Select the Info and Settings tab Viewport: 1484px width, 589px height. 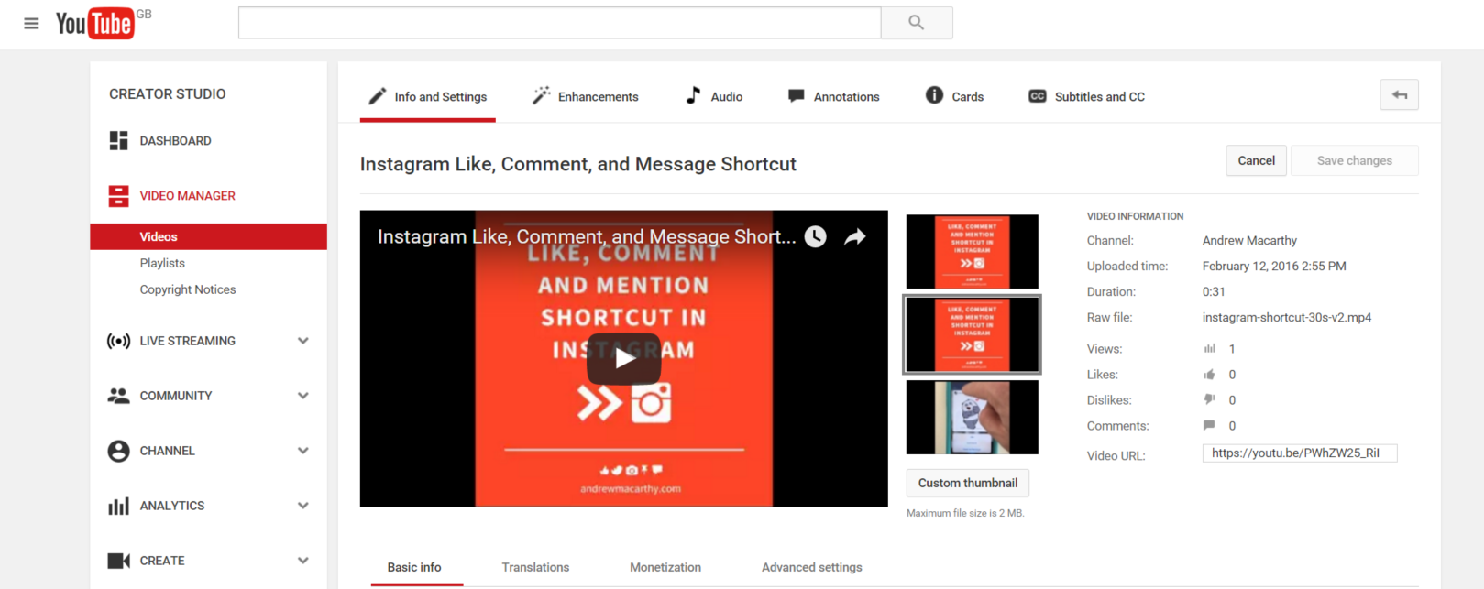pyautogui.click(x=428, y=96)
